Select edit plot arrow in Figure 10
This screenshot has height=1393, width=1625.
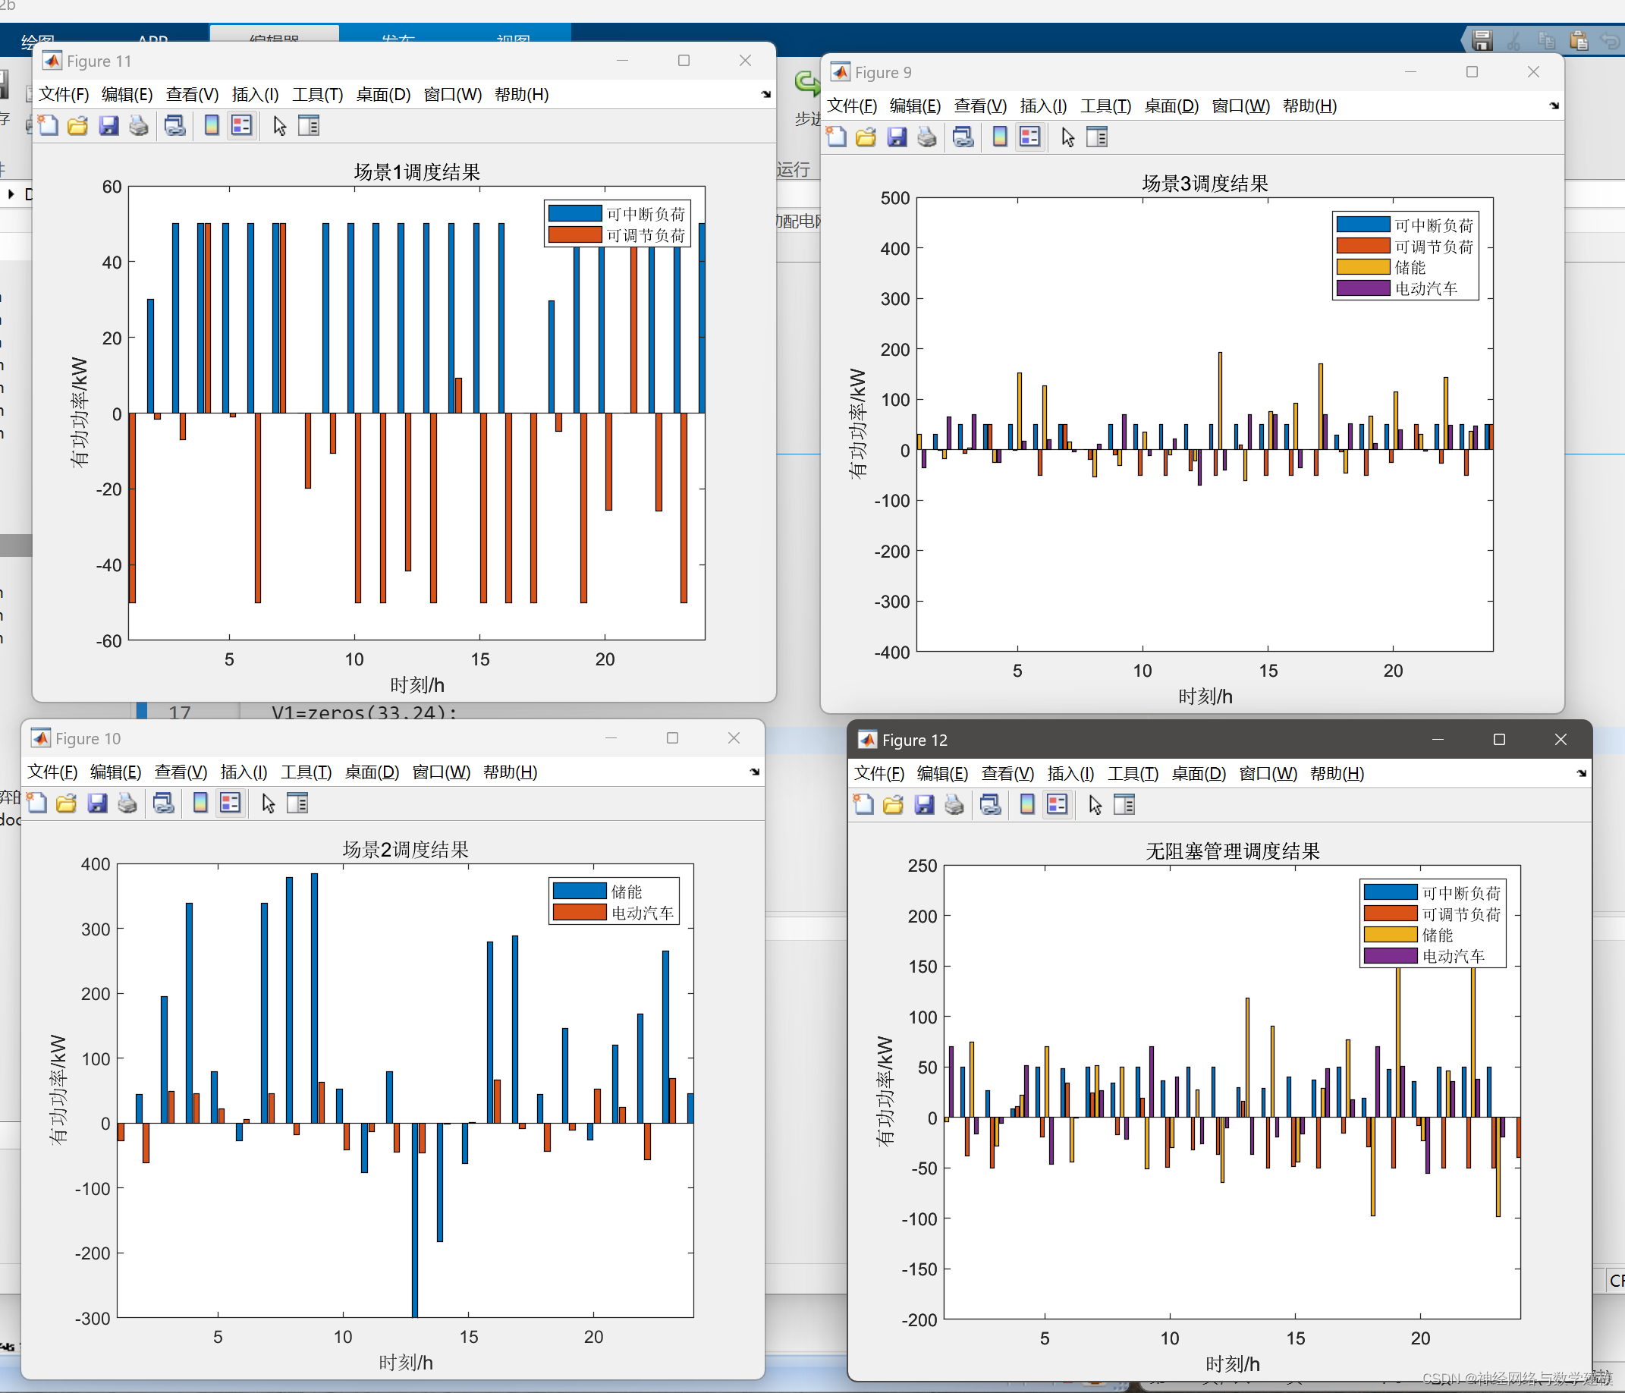pos(269,803)
